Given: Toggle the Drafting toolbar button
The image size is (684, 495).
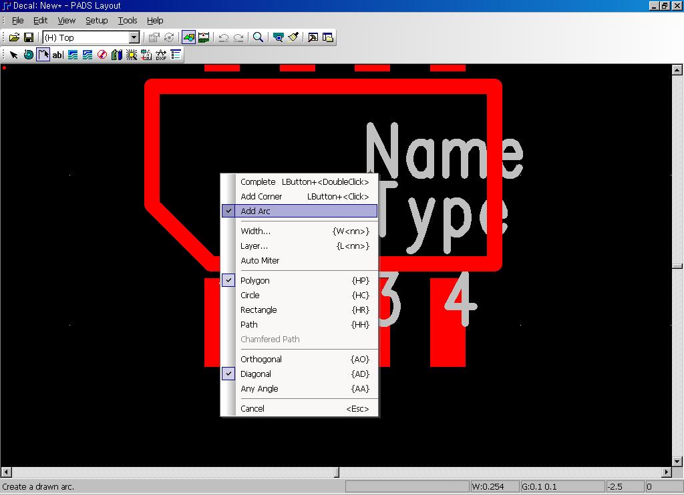Looking at the screenshot, I should point(188,37).
